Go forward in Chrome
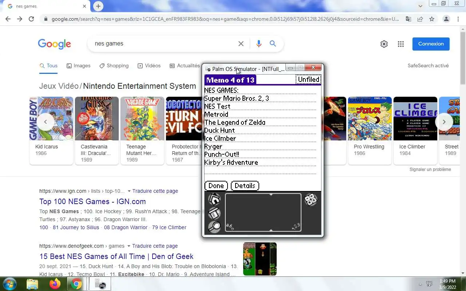The height and width of the screenshot is (291, 466). coord(20,19)
